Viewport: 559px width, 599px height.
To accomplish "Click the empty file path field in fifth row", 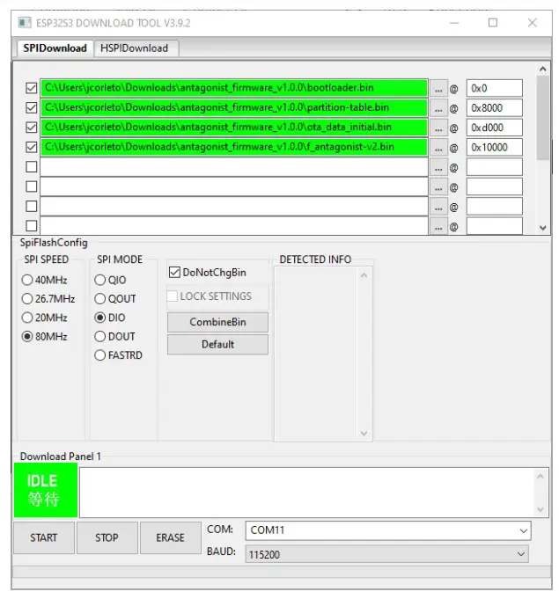I will pyautogui.click(x=234, y=167).
